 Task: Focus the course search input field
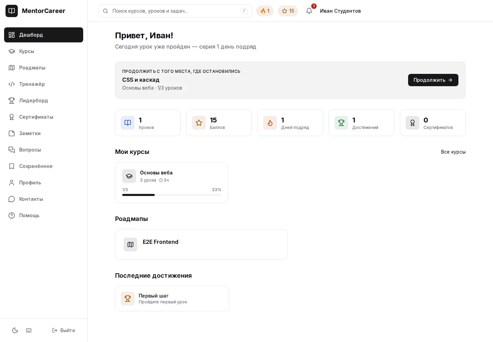pyautogui.click(x=175, y=11)
